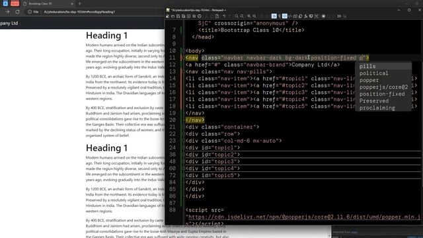Click the first 'Heading 1' on the web page

tap(106, 35)
